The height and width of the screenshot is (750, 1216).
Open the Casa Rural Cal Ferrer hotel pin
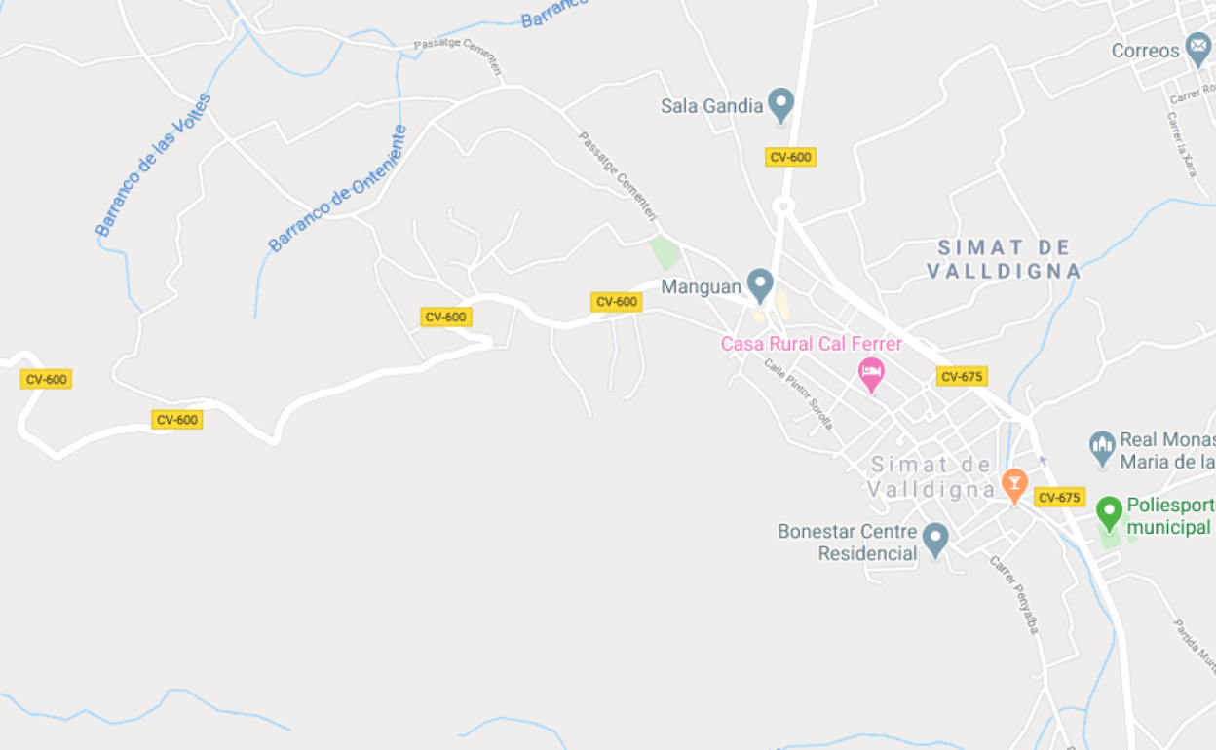point(871,375)
